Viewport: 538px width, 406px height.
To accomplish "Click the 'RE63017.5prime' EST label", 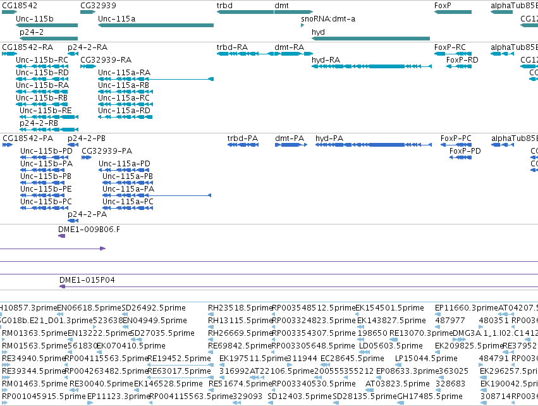I will [179, 371].
